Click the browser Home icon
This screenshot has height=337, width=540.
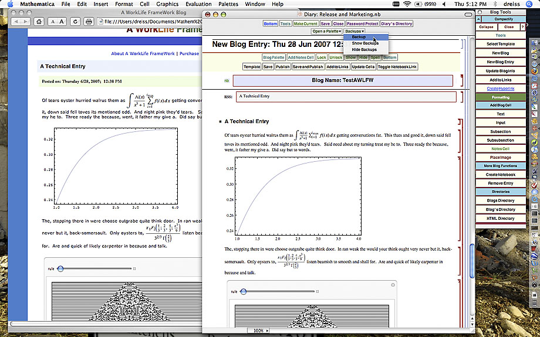pyautogui.click(x=38, y=22)
